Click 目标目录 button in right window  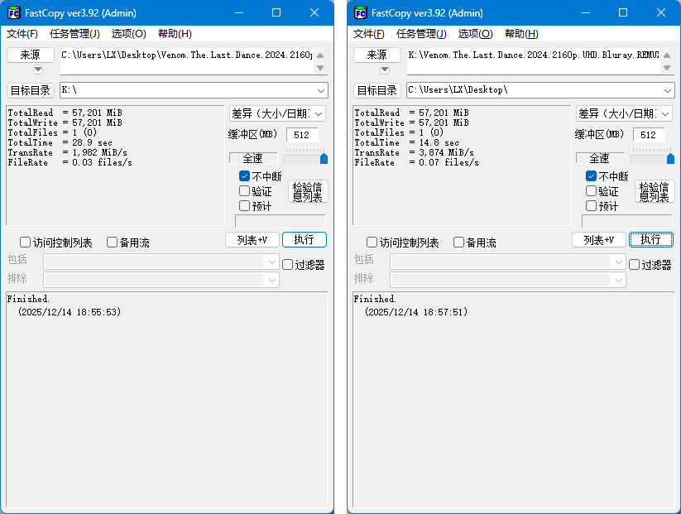pos(377,90)
